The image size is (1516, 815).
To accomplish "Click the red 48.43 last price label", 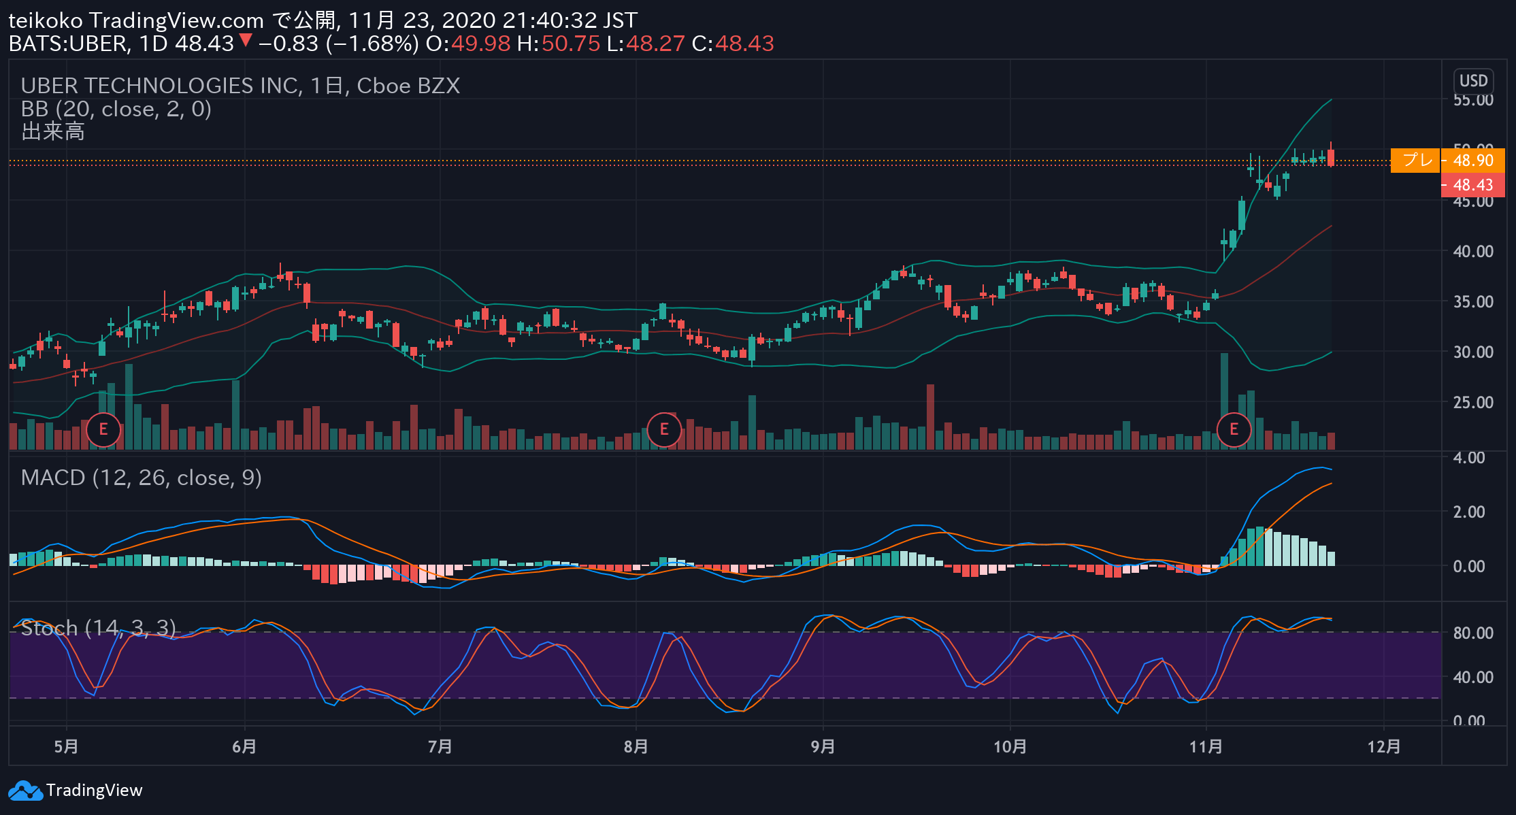I will [x=1472, y=185].
